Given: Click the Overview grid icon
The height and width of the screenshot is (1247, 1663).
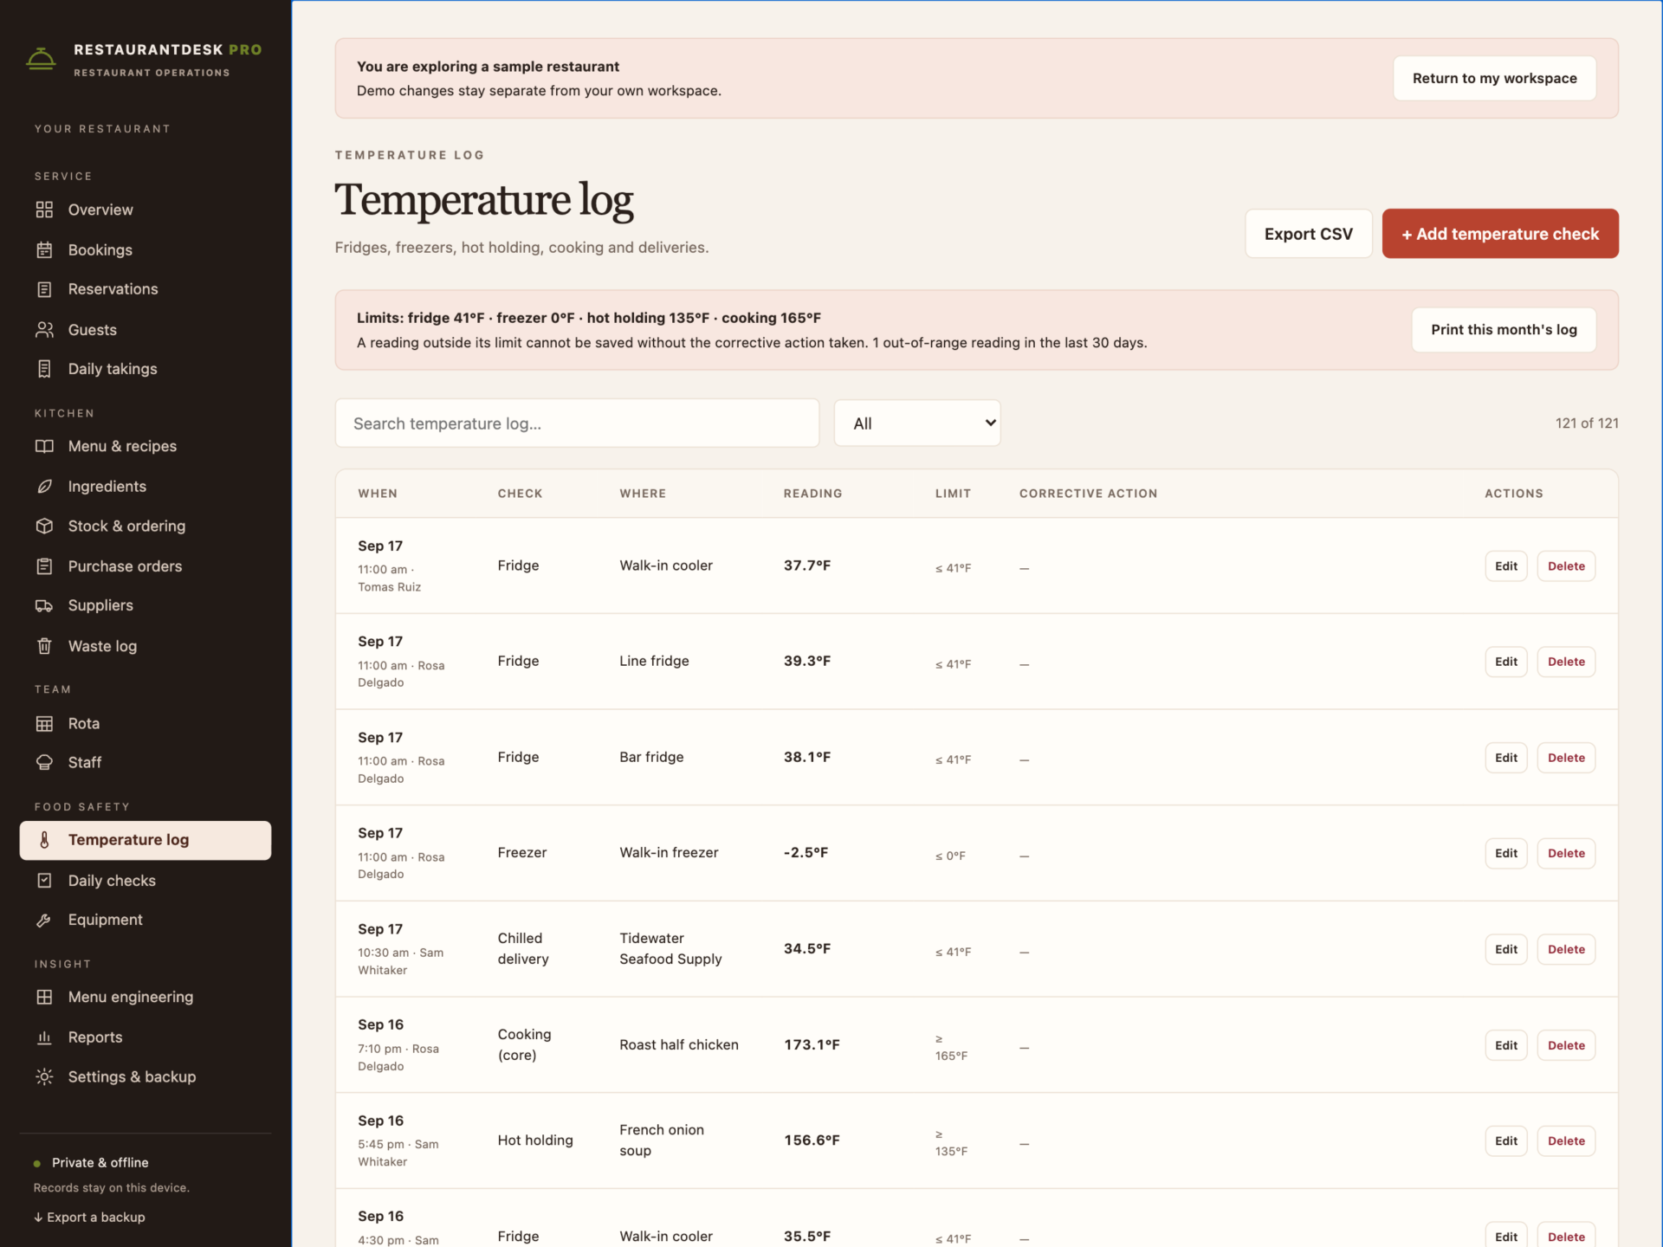Looking at the screenshot, I should [44, 210].
